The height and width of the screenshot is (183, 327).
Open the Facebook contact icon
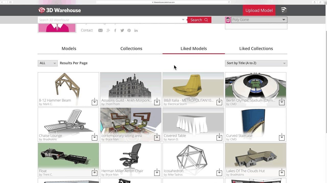point(115,30)
